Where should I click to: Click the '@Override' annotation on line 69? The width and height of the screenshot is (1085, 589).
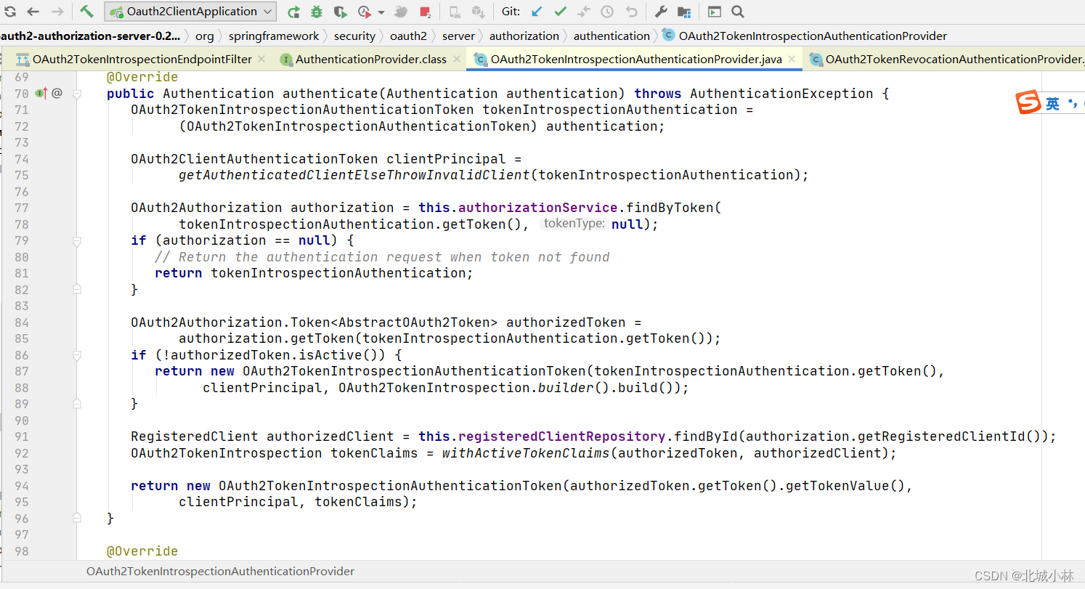142,77
